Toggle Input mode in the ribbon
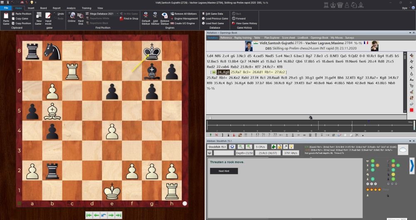Viewport: 416px width, 220px height. [49, 18]
